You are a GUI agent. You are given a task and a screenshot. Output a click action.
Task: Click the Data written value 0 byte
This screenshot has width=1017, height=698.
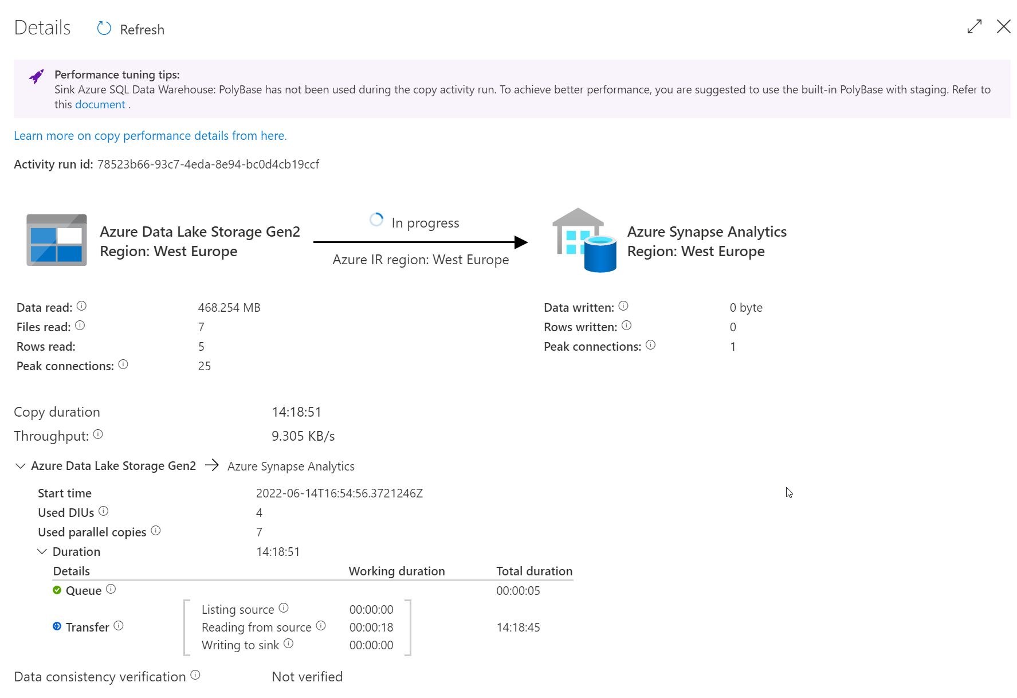point(746,308)
